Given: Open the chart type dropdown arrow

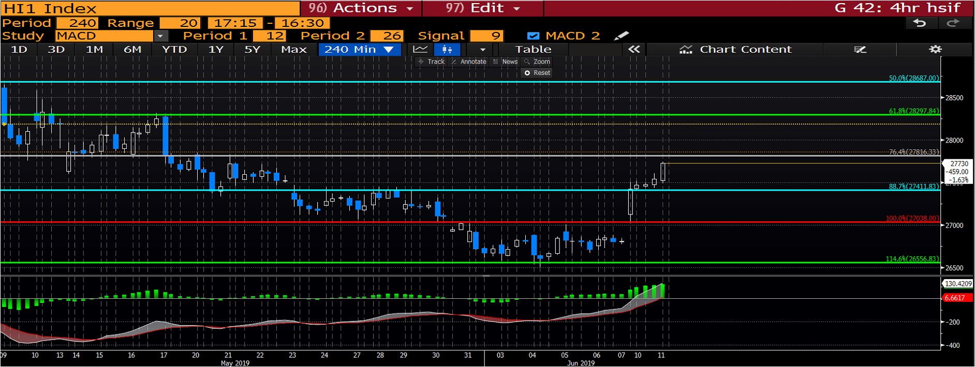Looking at the screenshot, I should (482, 50).
